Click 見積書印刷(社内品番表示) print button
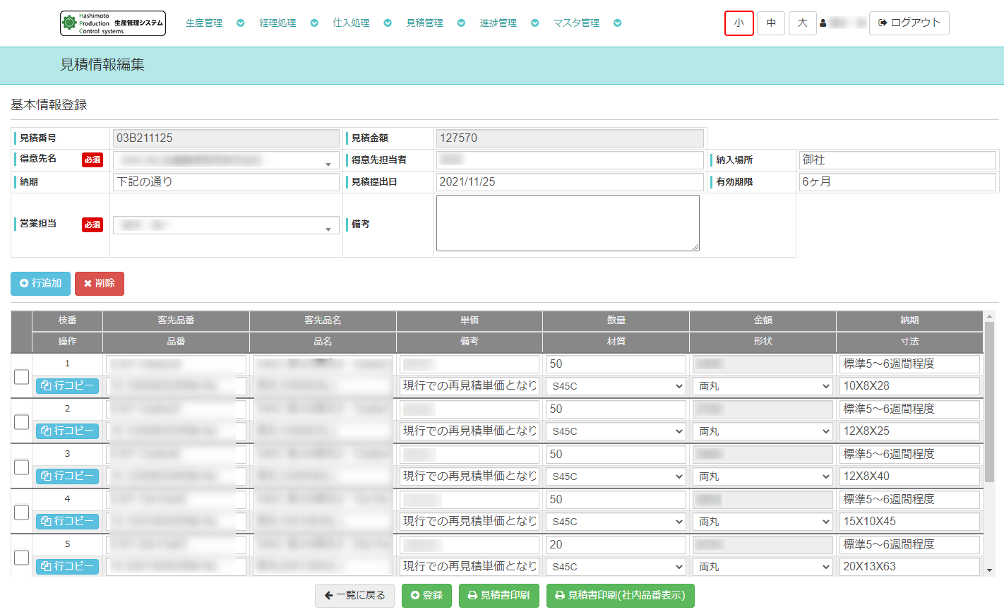 pos(620,596)
